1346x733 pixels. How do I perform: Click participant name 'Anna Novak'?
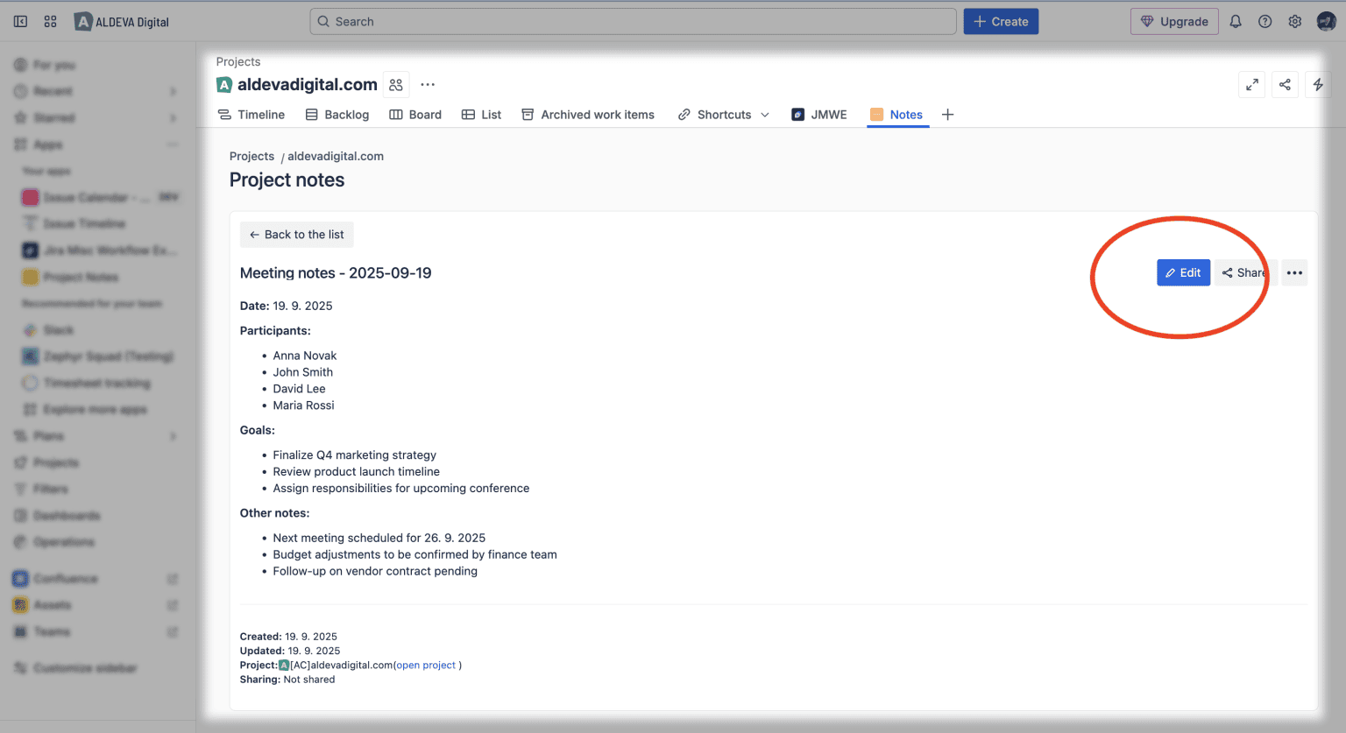pos(305,356)
